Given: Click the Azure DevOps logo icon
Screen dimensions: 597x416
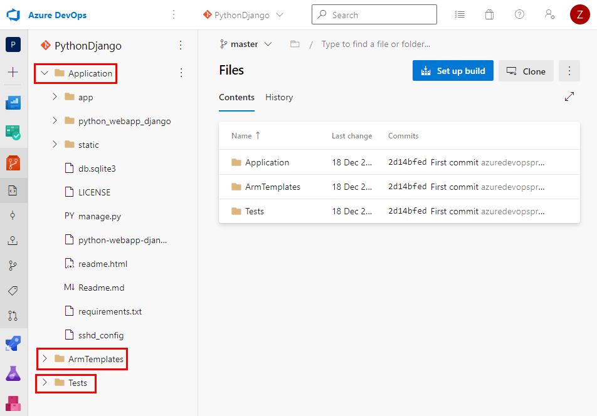Looking at the screenshot, I should click(13, 15).
